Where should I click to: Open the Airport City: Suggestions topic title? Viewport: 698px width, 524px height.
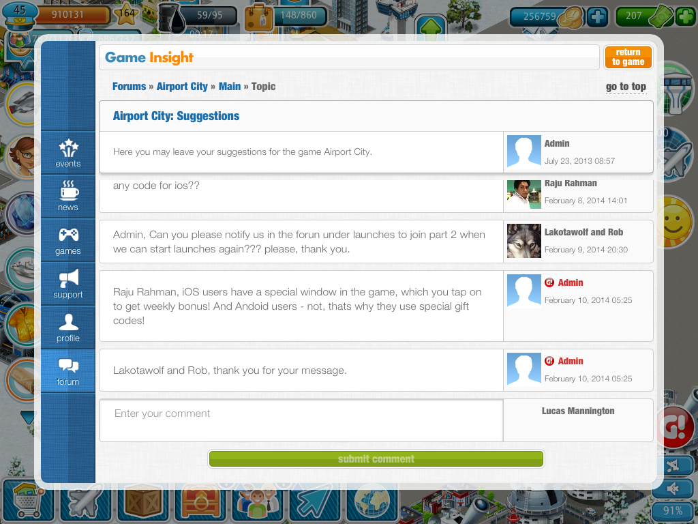click(x=177, y=116)
